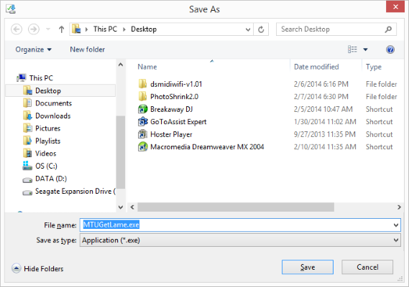Select the Breakaway DJ shortcut icon

(142, 109)
